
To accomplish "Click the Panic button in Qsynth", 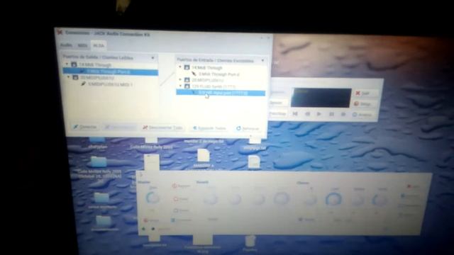I will coord(180,199).
